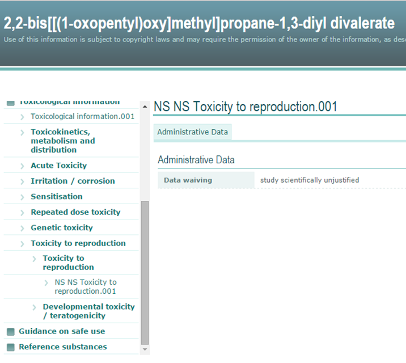Expand chevron next to Acute Toxicity
The width and height of the screenshot is (406, 363).
tap(22, 166)
